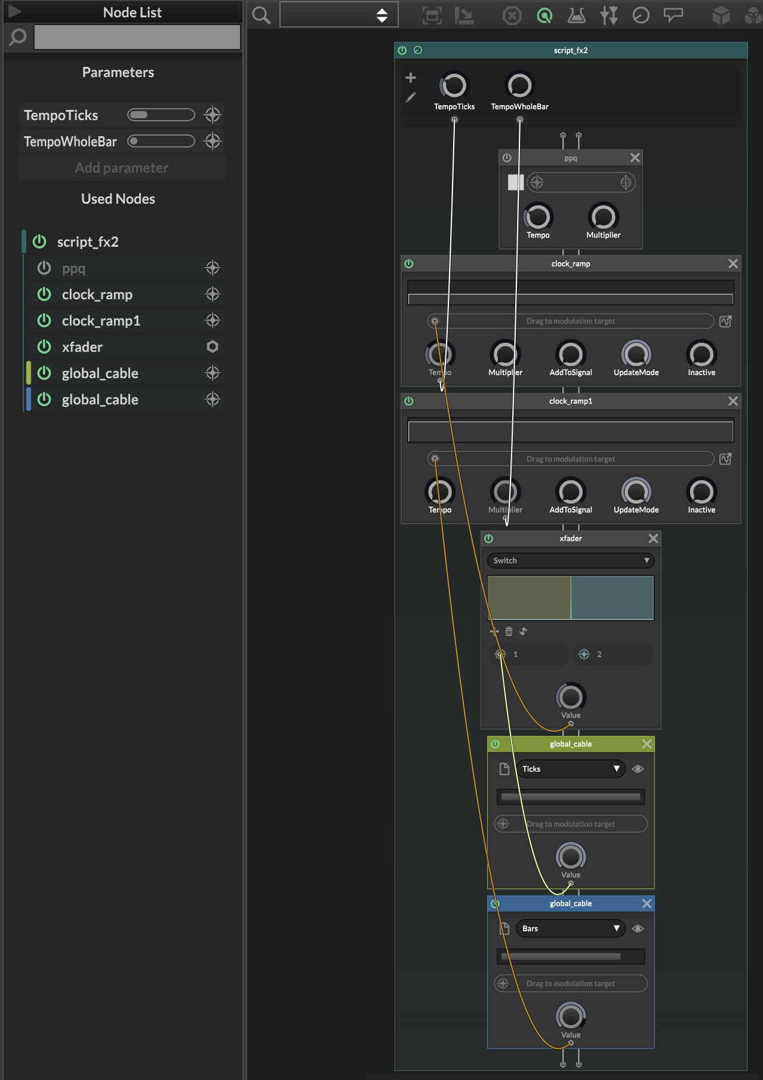763x1080 pixels.
Task: Click the trash icon in the xfader node
Action: 509,631
